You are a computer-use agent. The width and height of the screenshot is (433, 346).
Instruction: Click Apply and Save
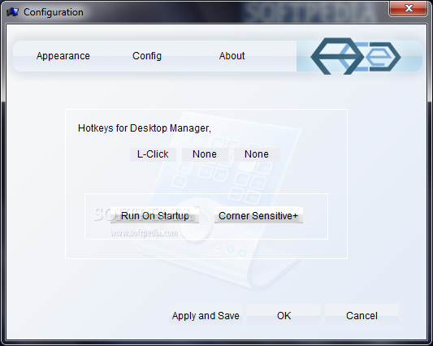coord(206,316)
